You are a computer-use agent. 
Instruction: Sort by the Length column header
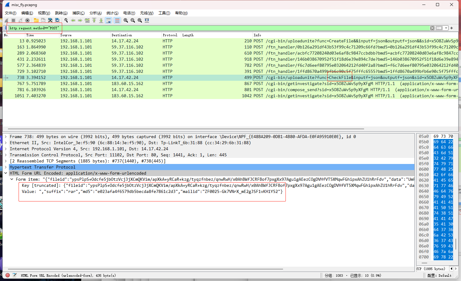pos(217,35)
